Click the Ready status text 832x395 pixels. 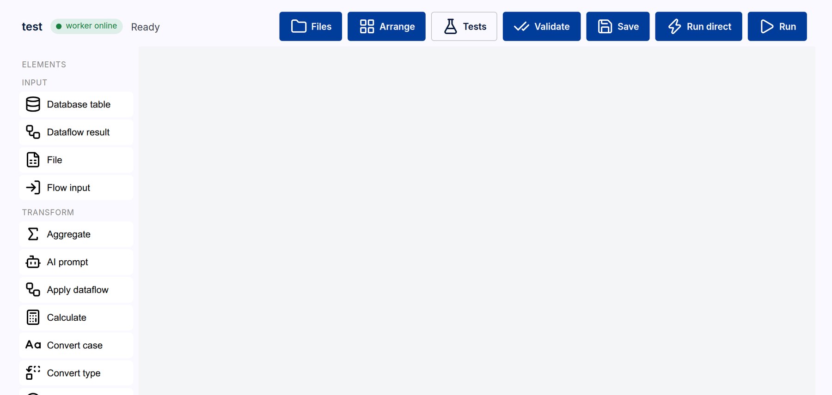coord(145,27)
